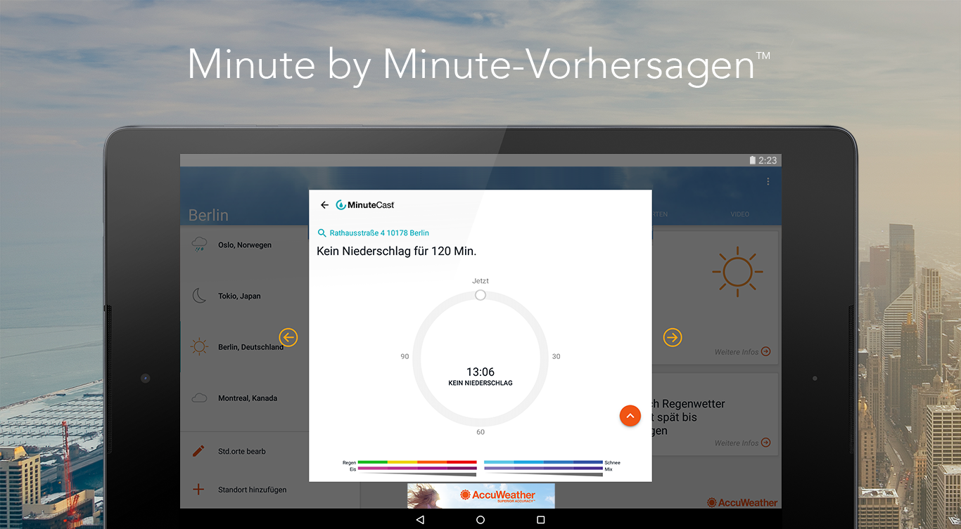Click the cloud icon for Montreal
Screen dimensions: 961x529
(x=200, y=398)
